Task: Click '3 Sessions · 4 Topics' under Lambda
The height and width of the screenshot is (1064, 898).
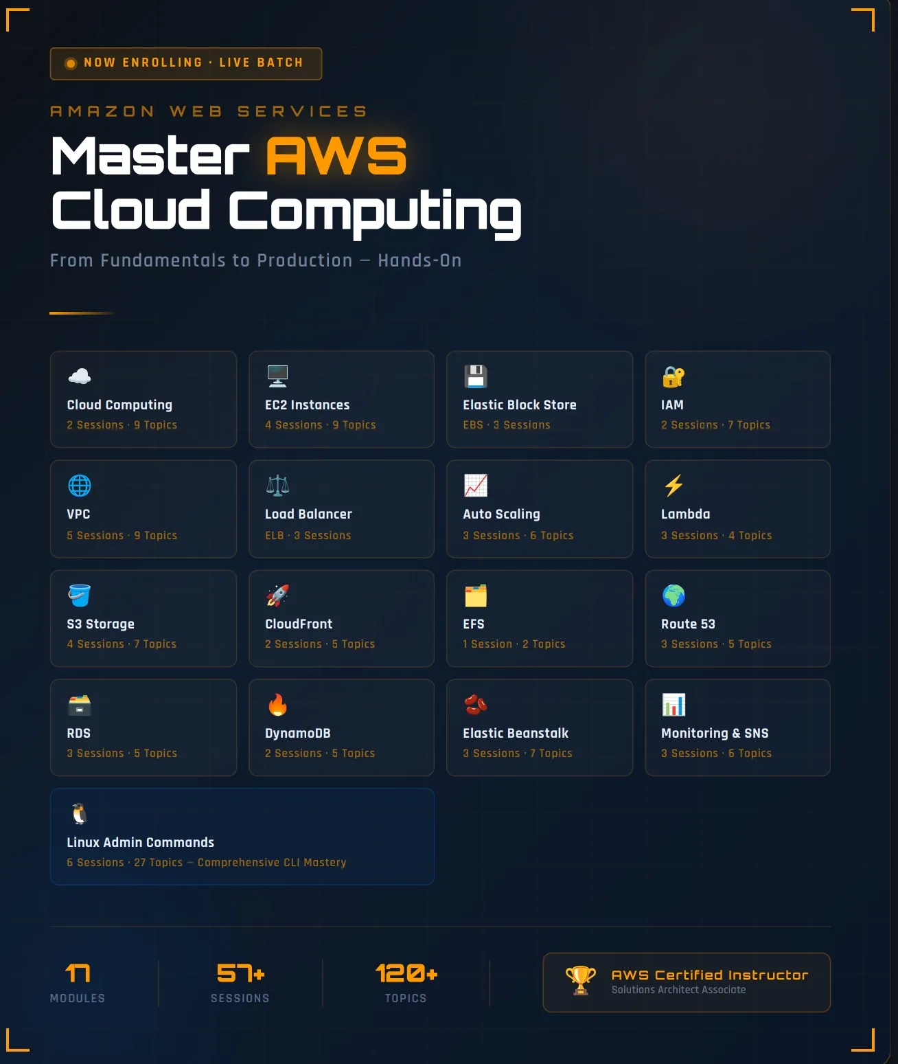Action: [716, 536]
